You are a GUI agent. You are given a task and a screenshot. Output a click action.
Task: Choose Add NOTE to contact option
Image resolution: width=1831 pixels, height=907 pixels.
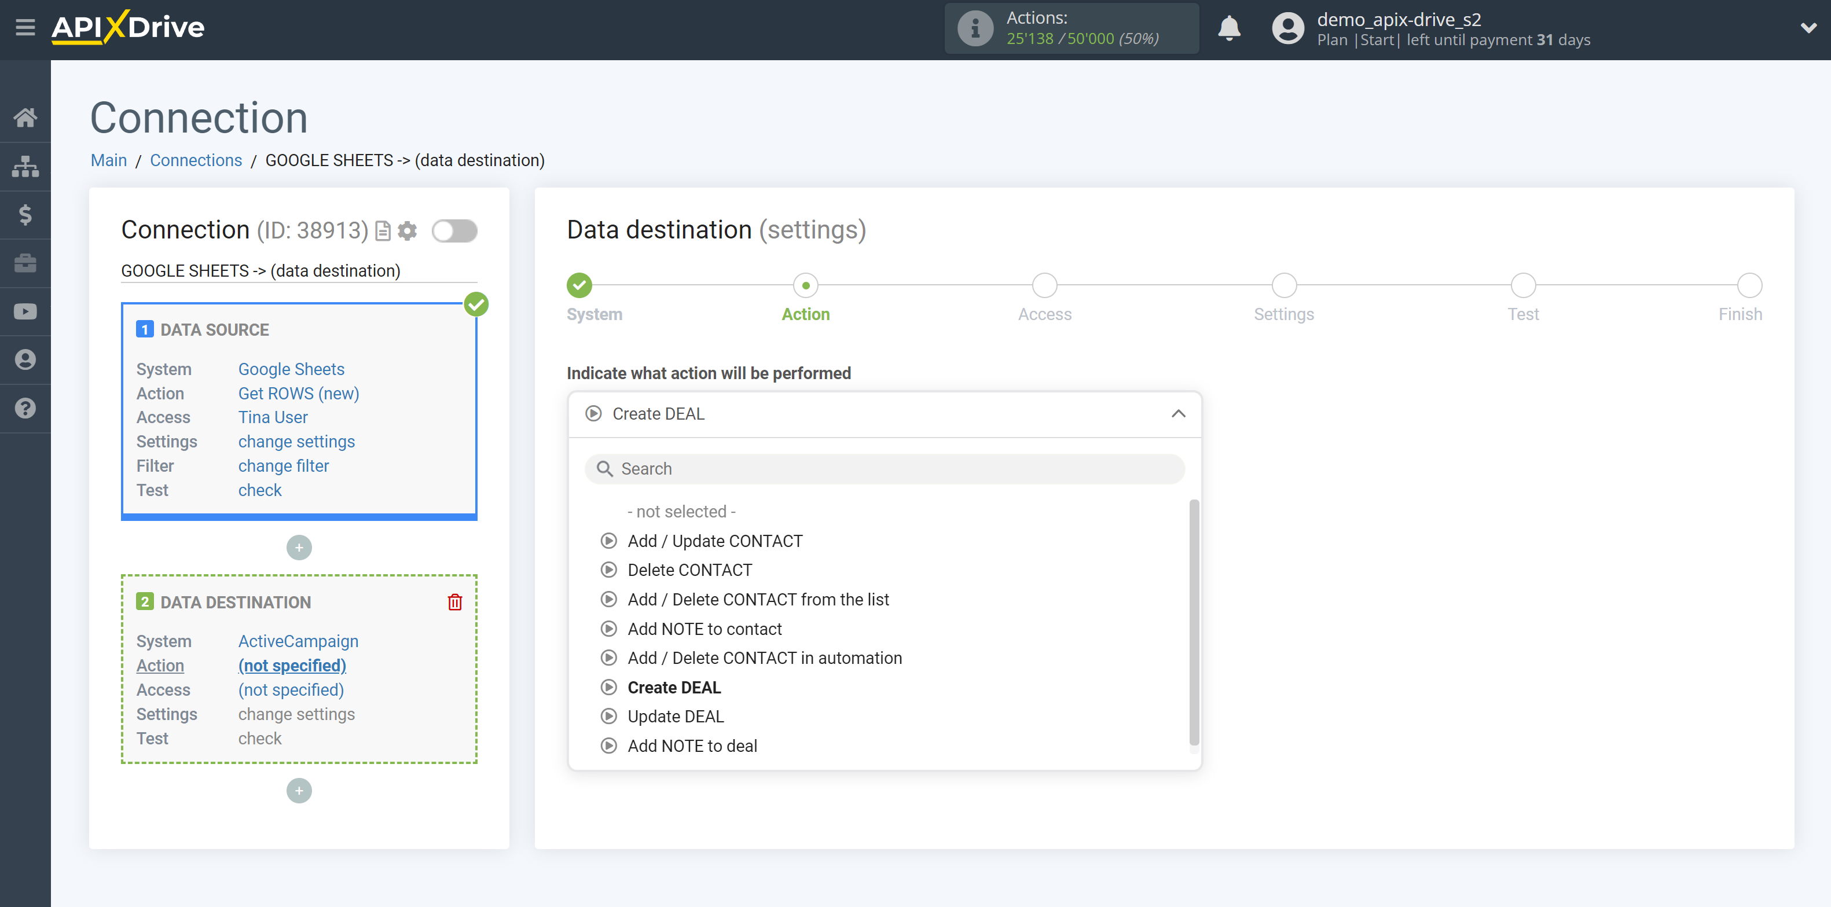704,629
